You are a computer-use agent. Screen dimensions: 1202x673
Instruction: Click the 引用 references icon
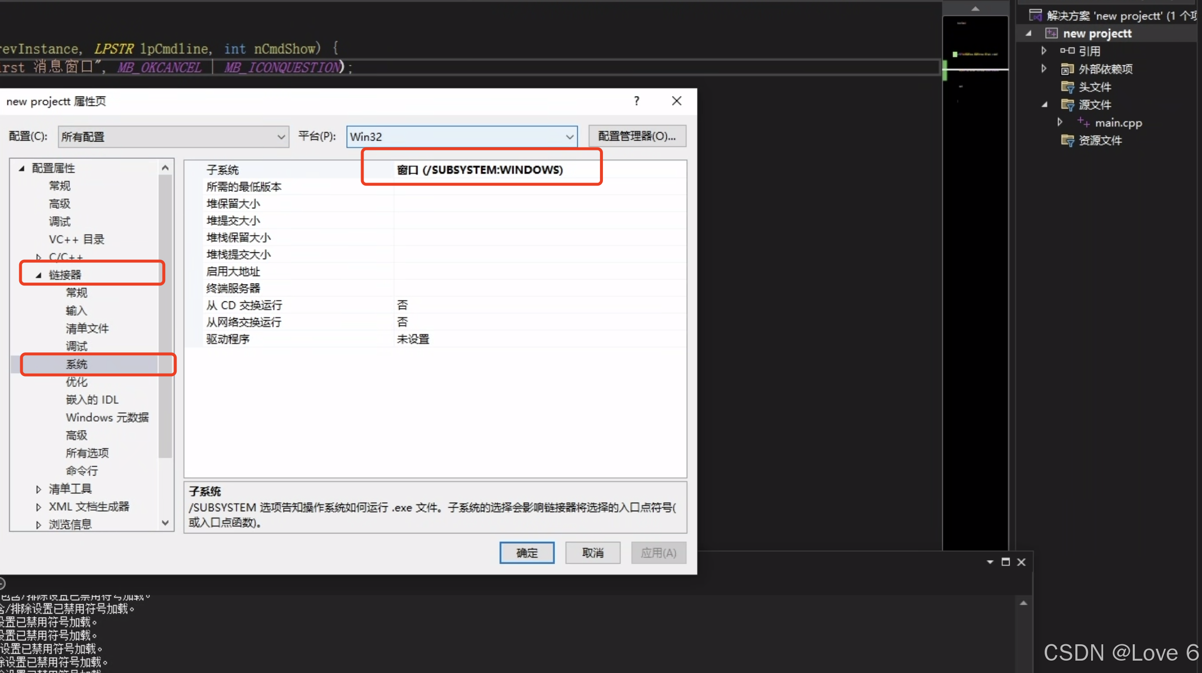[x=1067, y=51]
